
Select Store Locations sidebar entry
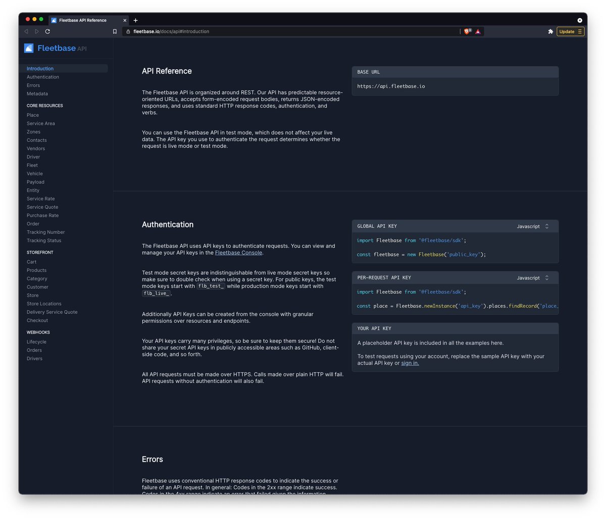click(x=44, y=304)
